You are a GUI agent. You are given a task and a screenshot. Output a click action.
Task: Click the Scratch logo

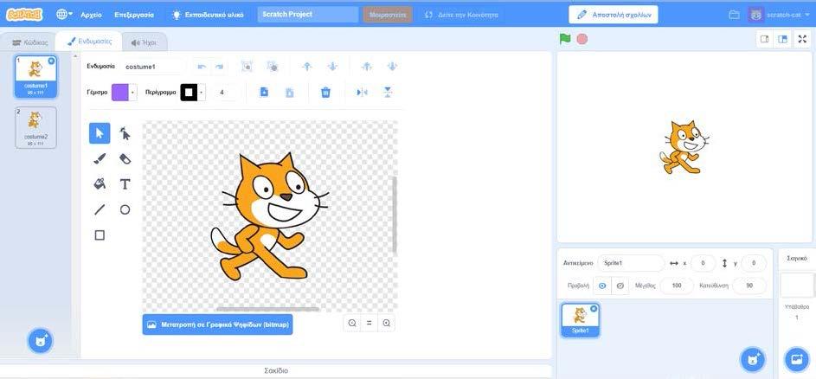click(x=24, y=15)
